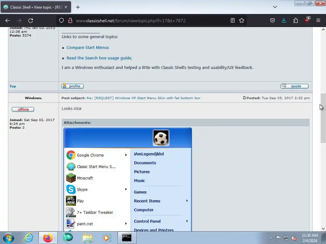Click scrollbar up arrow
Image resolution: width=326 pixels, height=244 pixels.
[323, 30]
